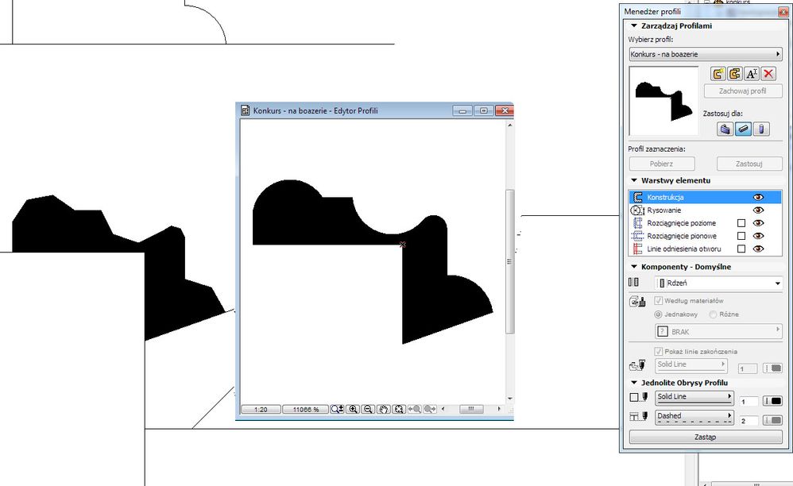Open the BRAK material dropdown
This screenshot has width=793, height=486.
(718, 331)
